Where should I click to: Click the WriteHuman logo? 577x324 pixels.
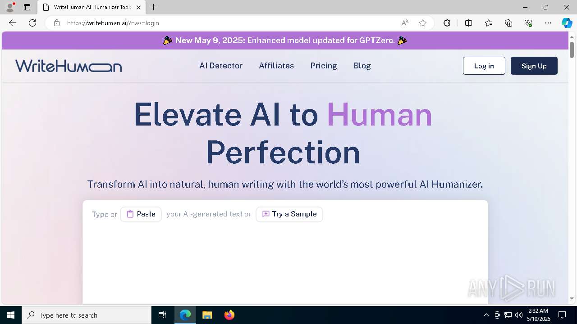(69, 66)
